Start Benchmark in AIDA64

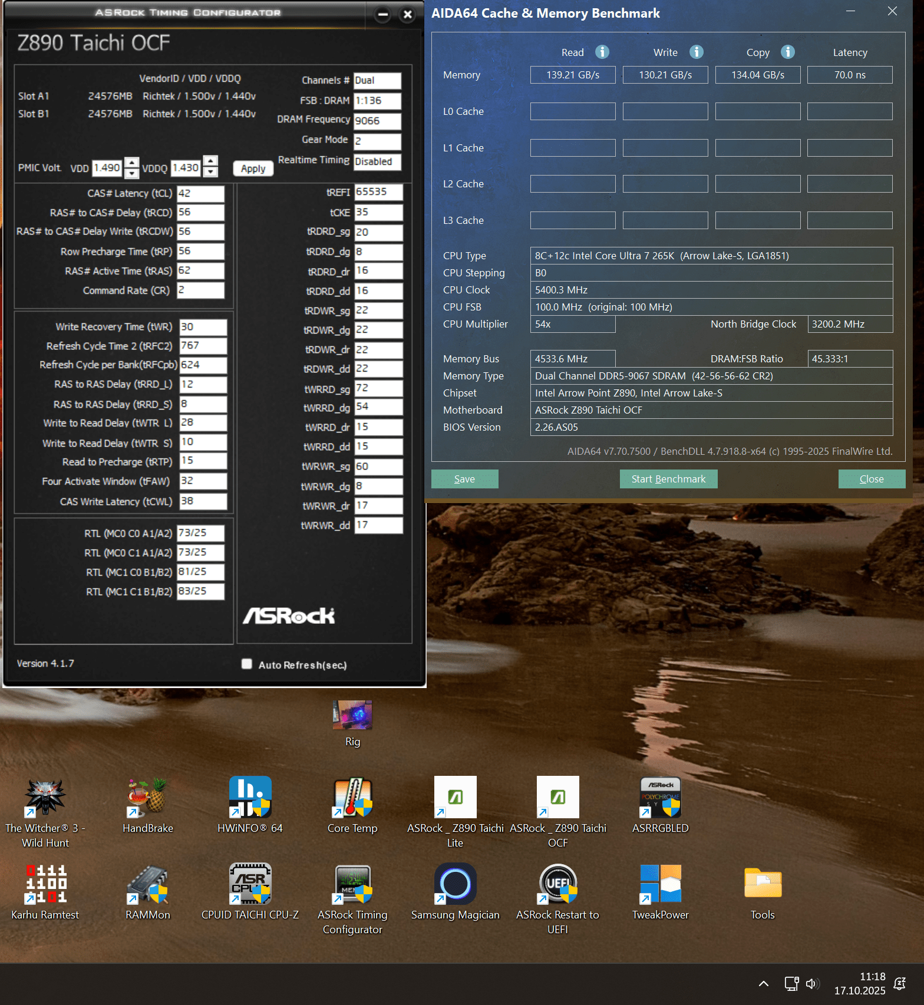(669, 479)
